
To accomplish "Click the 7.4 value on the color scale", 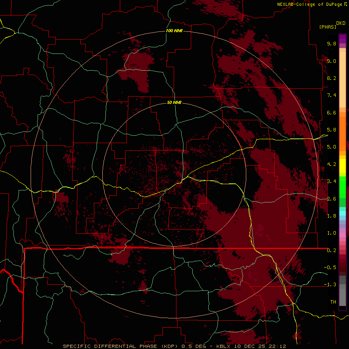I will click(x=332, y=95).
